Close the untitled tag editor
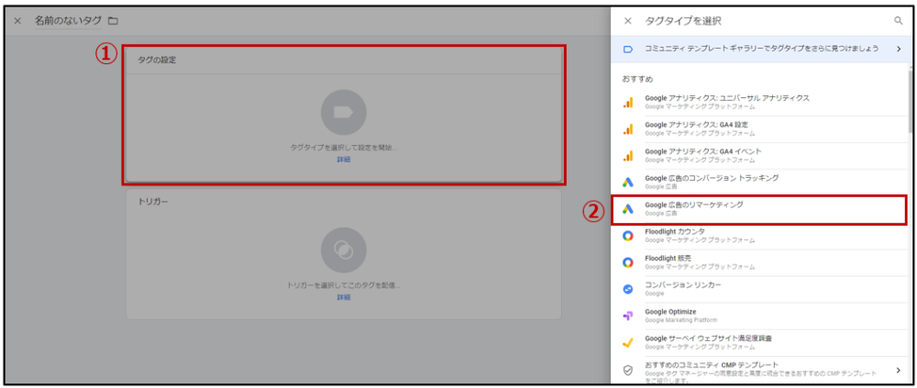Viewport: 917px width, 388px height. coord(17,21)
